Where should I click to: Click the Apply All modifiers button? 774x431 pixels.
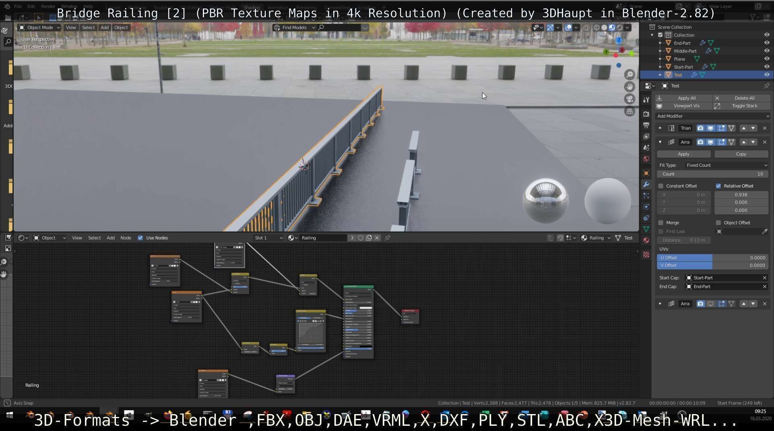point(683,98)
